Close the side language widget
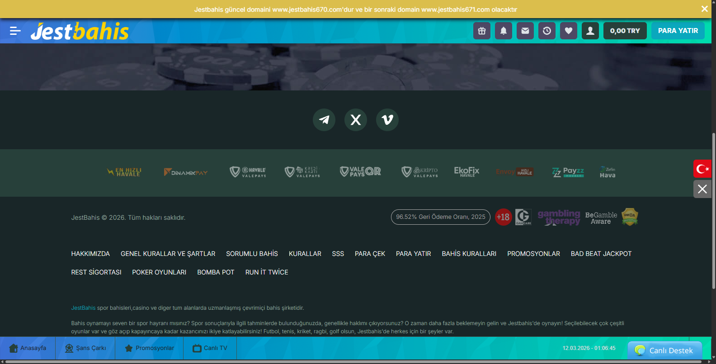This screenshot has width=716, height=364. coord(702,189)
